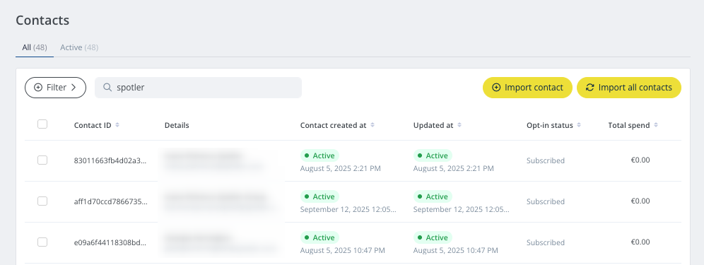Select checkbox for contact aff1d70ccd7866735

point(42,201)
